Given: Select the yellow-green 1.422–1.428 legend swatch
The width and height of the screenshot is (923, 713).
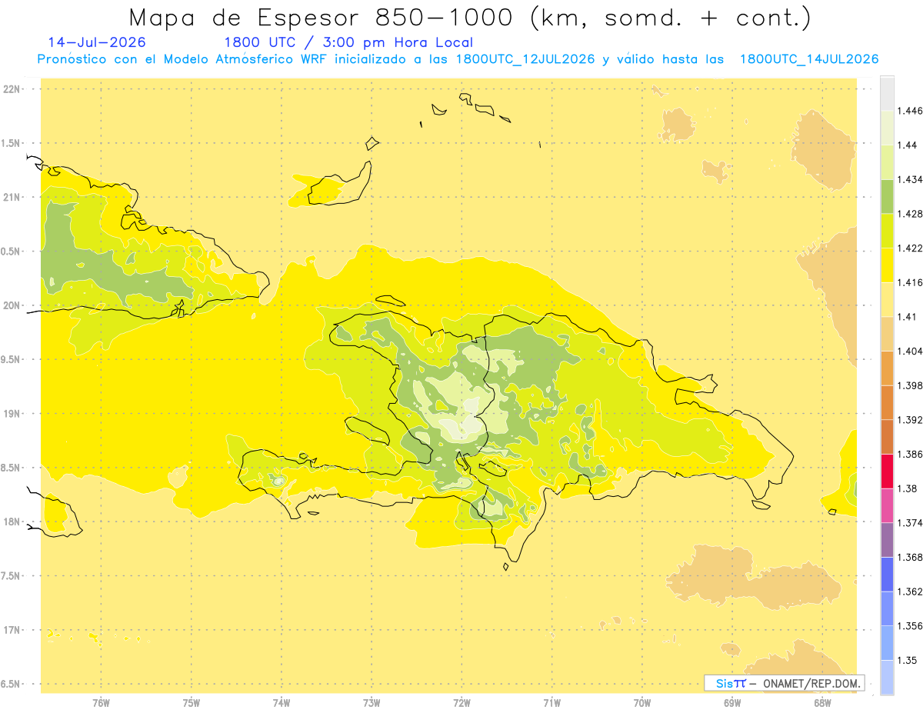Looking at the screenshot, I should pyautogui.click(x=887, y=231).
